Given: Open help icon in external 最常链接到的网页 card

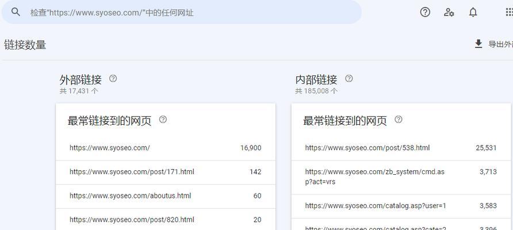Looking at the screenshot, I should (163, 120).
